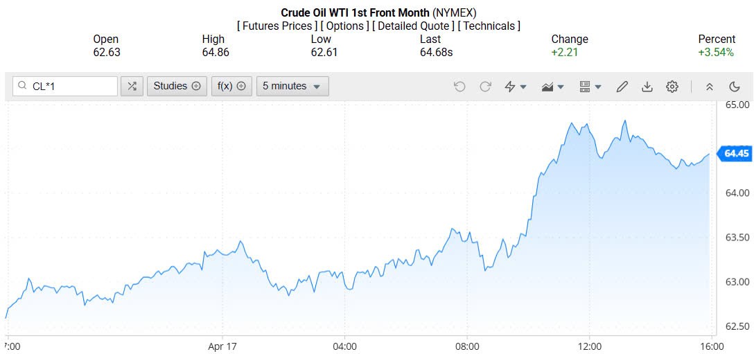Open chart settings gear
754x354 pixels.
tap(672, 87)
